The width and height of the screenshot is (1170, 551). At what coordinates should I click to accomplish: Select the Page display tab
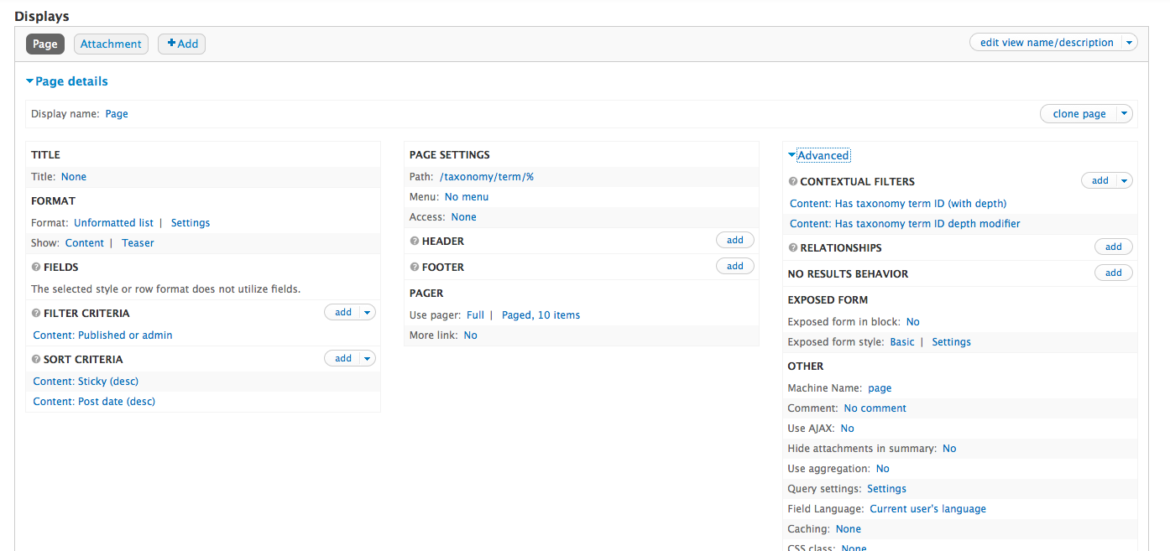[x=45, y=44]
